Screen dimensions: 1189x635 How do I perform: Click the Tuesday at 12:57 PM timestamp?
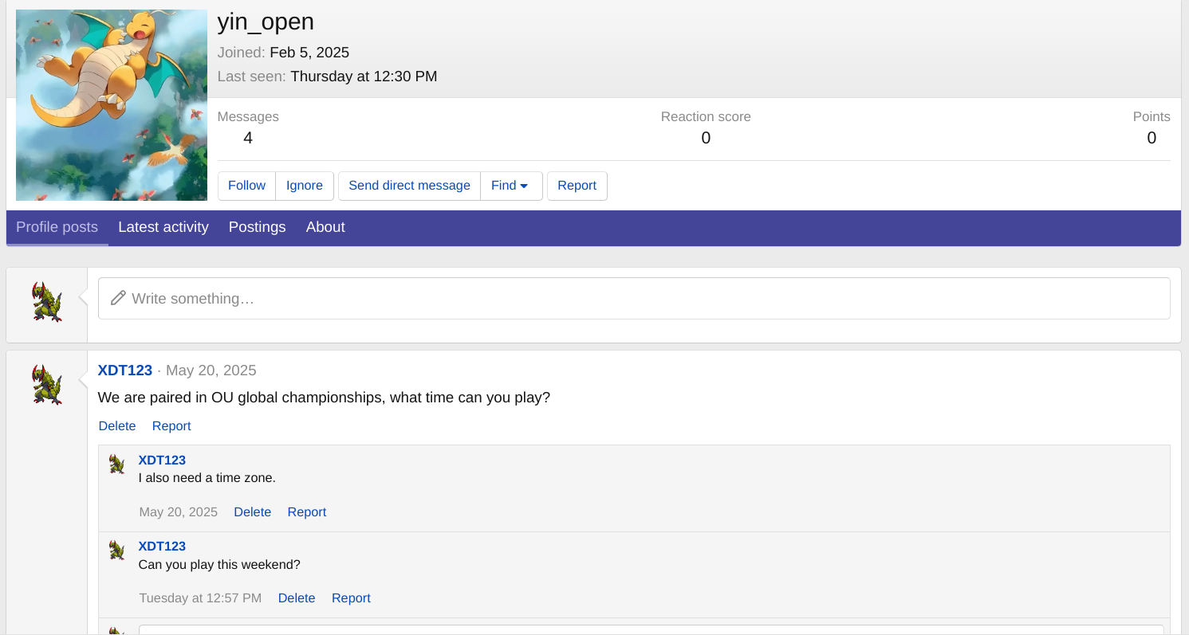click(x=200, y=598)
